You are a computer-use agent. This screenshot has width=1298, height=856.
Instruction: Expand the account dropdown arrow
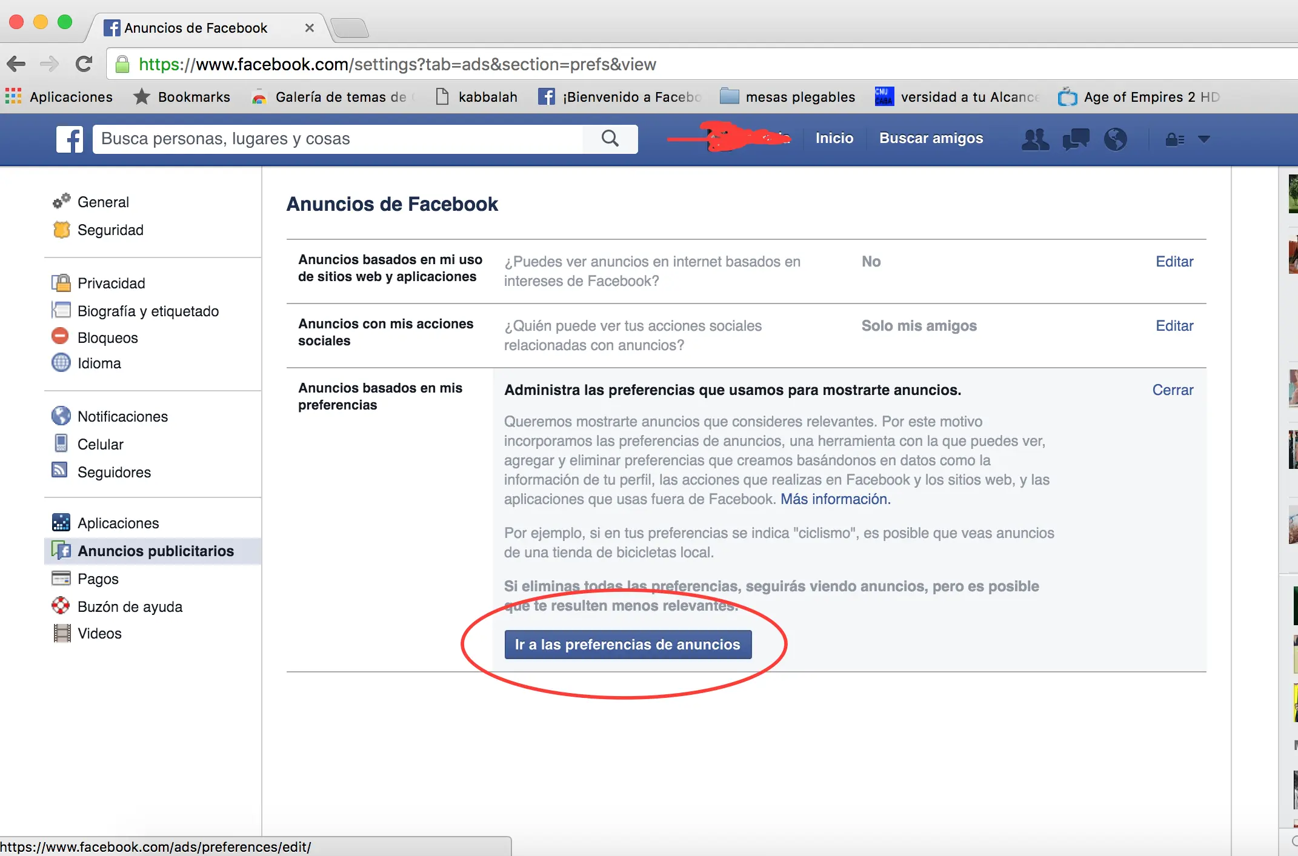tap(1203, 139)
